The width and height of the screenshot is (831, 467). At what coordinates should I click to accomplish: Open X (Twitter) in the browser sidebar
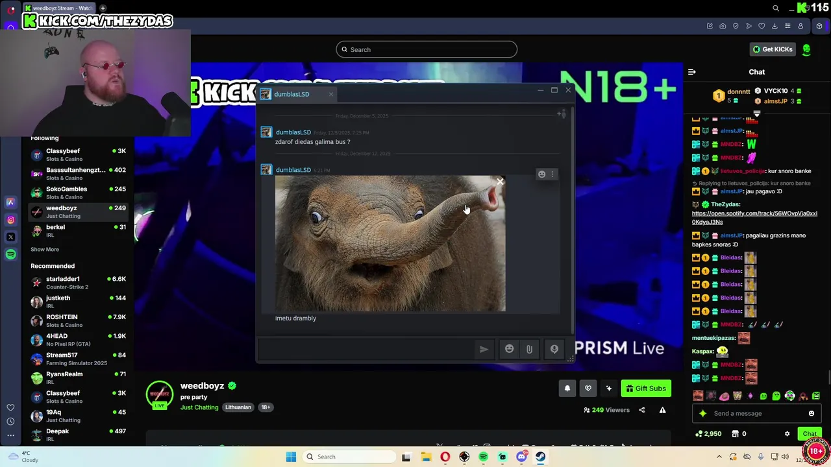click(10, 237)
